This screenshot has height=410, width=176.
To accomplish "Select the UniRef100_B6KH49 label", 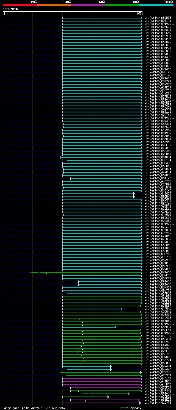I will [x=158, y=136].
